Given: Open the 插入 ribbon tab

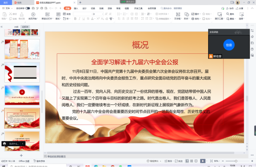Looking at the screenshot, I should pyautogui.click(x=76, y=8).
